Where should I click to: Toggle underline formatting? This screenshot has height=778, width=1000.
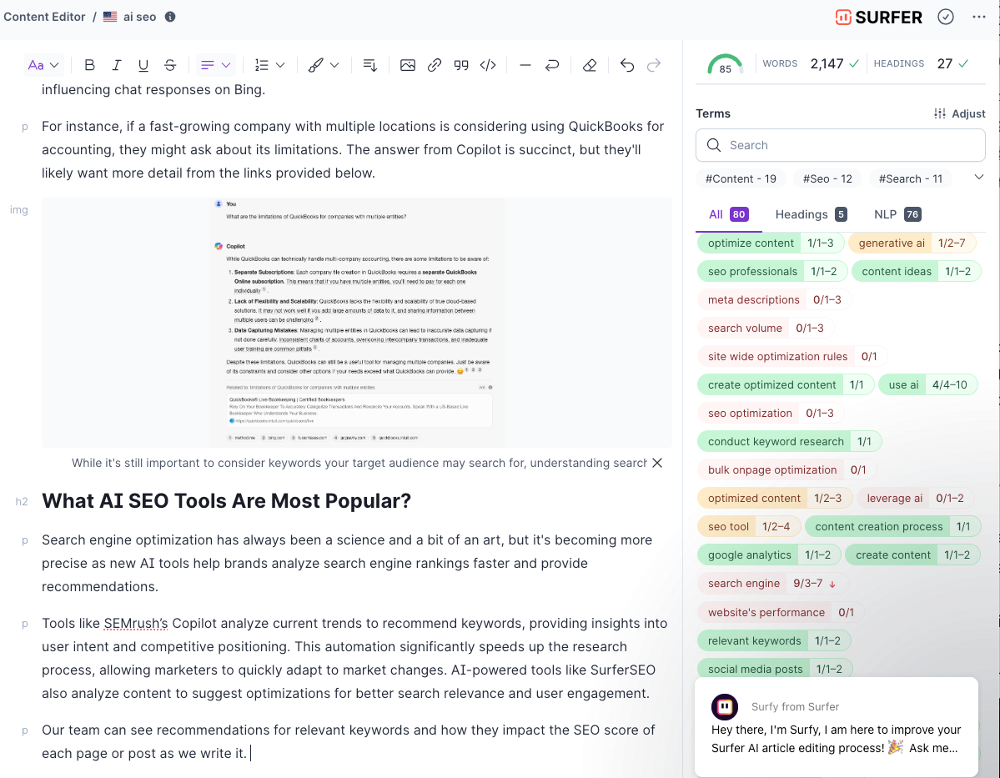[x=143, y=65]
